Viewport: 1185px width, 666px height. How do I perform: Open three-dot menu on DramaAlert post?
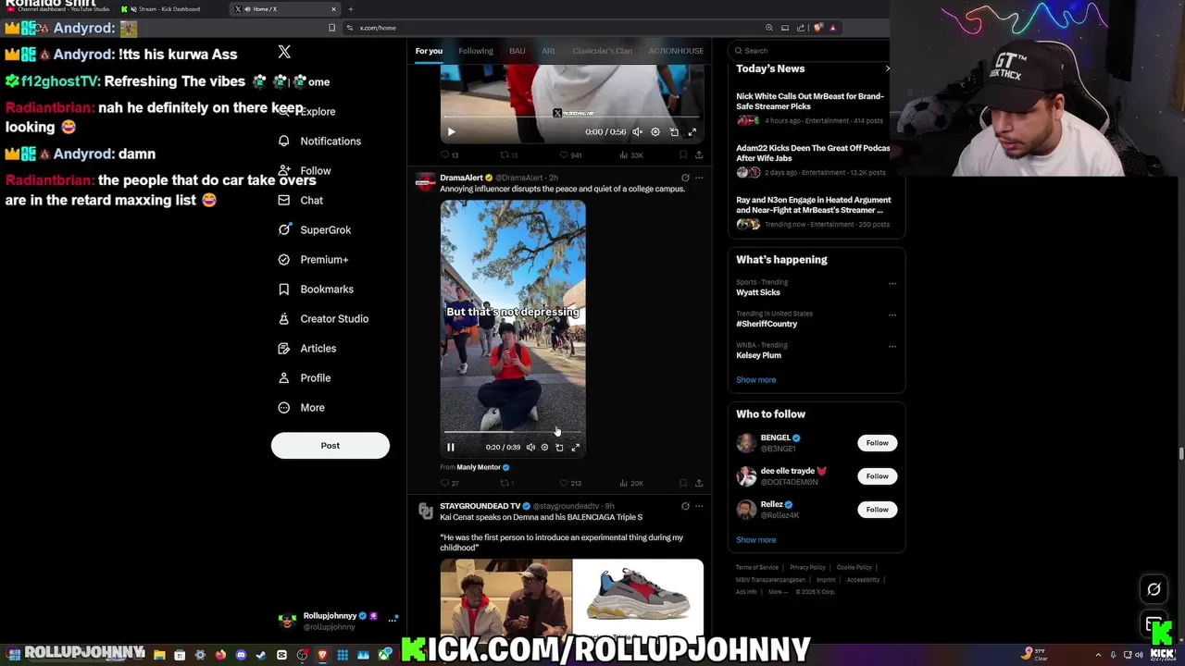(699, 178)
